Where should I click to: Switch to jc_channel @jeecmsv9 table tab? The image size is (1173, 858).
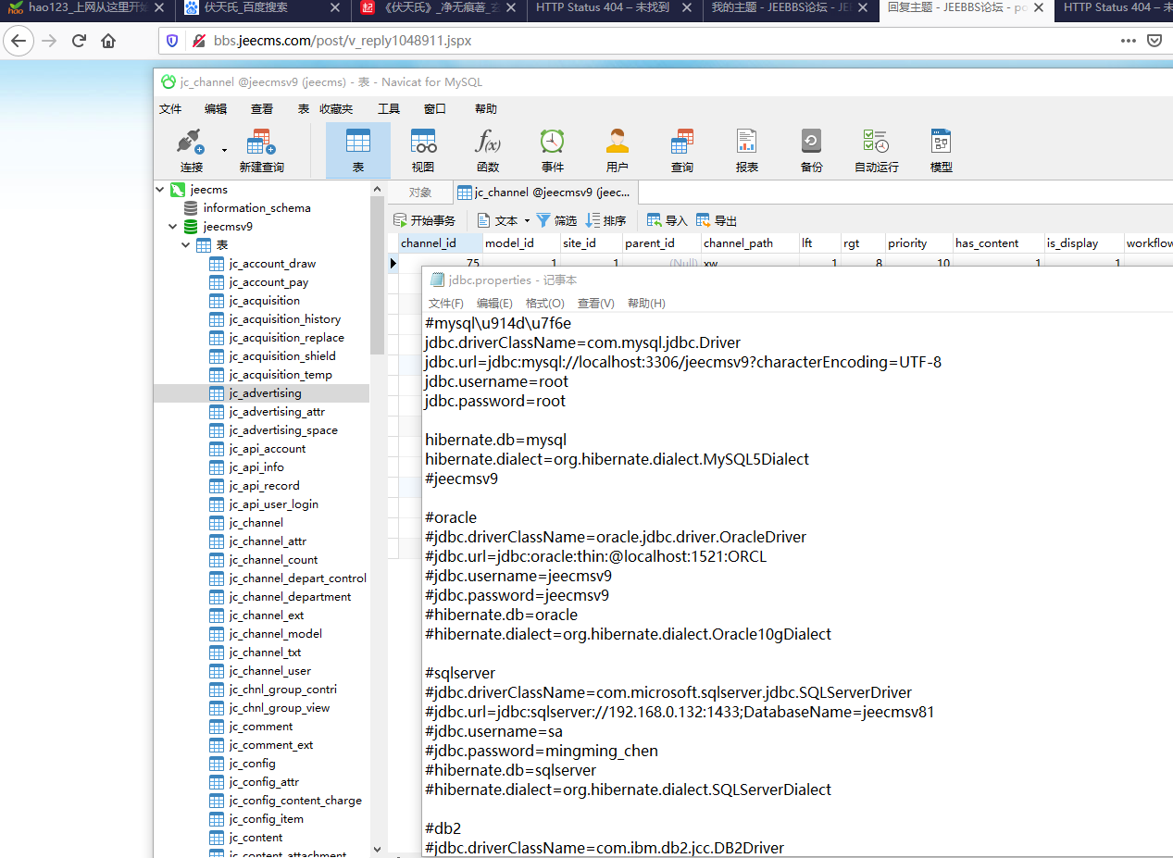544,193
